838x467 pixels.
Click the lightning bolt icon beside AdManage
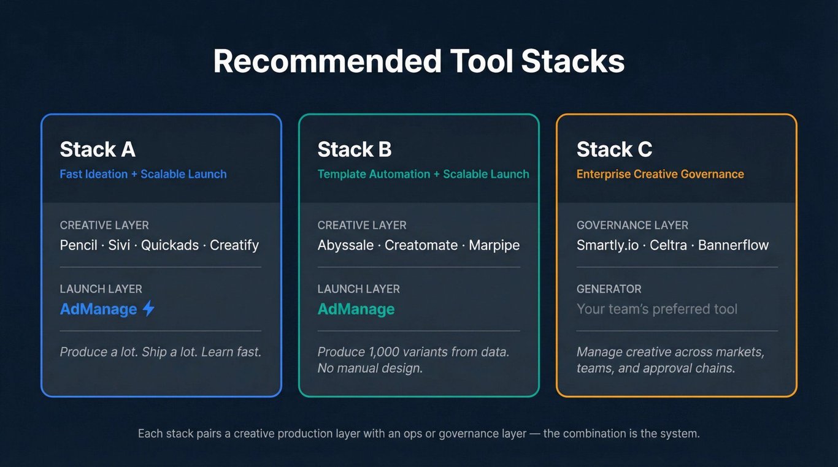(148, 308)
